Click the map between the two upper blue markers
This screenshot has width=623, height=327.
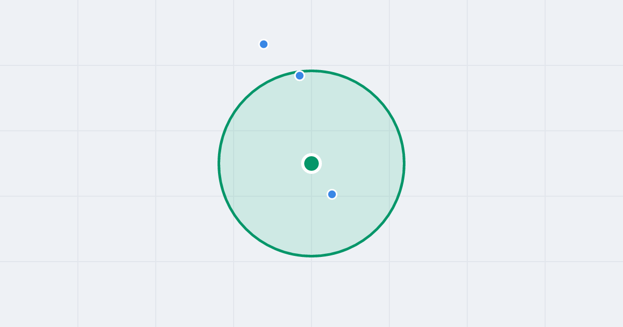(x=281, y=60)
